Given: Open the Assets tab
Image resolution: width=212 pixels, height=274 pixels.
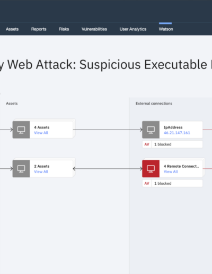Looking at the screenshot, I should (12, 29).
